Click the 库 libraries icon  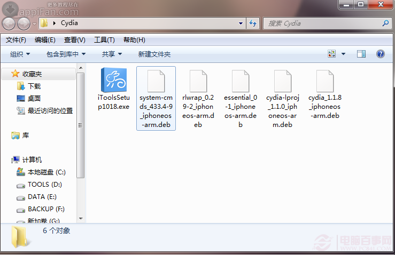point(16,136)
